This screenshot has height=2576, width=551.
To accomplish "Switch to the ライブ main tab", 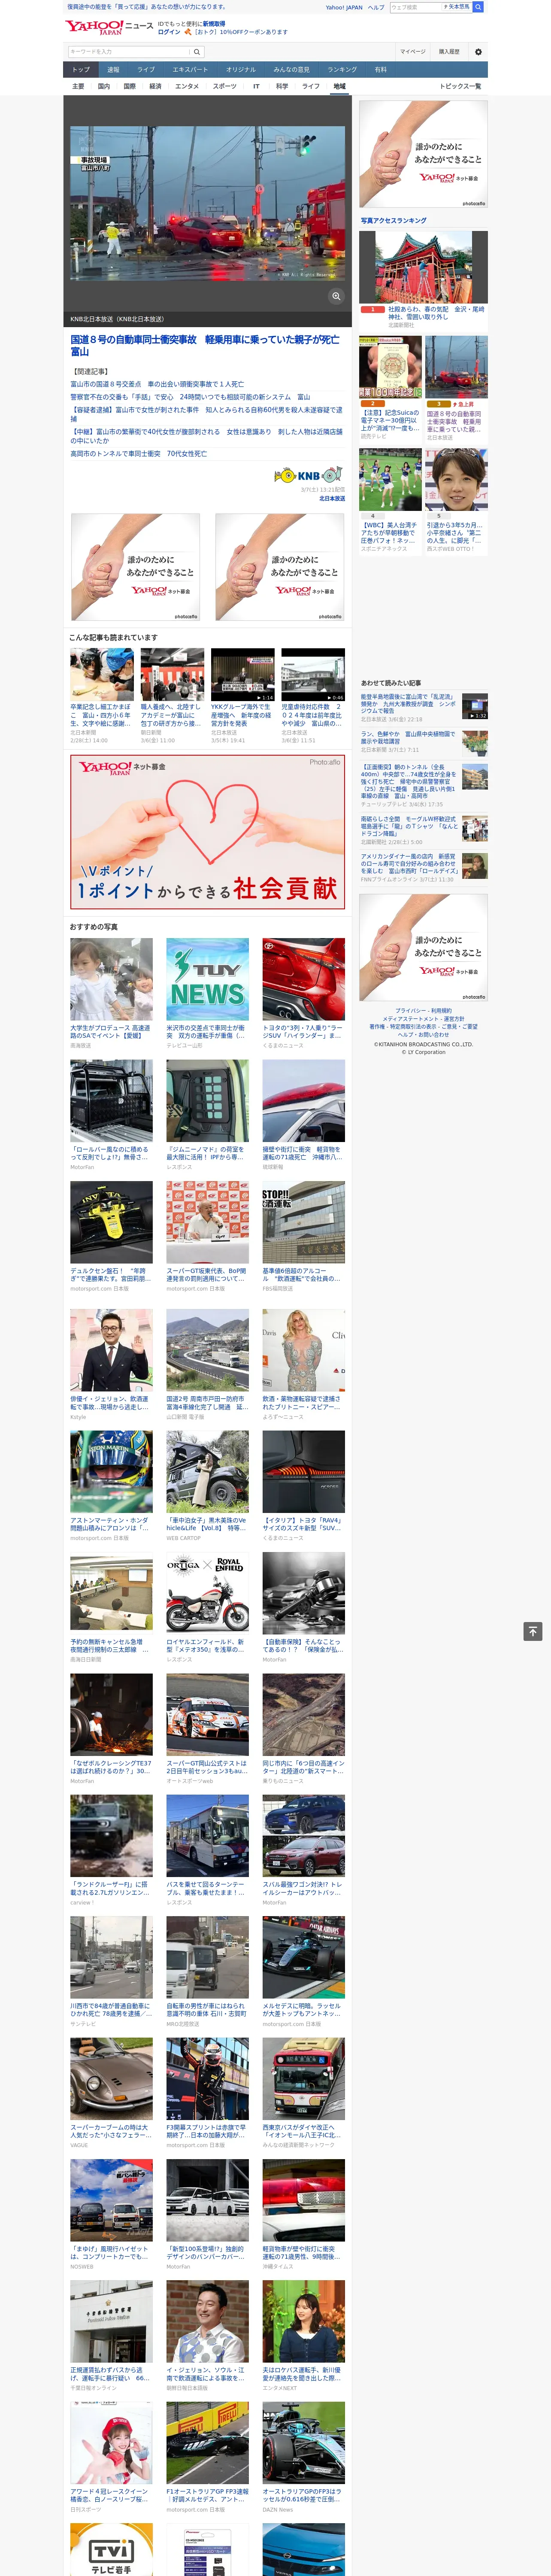I will [146, 70].
